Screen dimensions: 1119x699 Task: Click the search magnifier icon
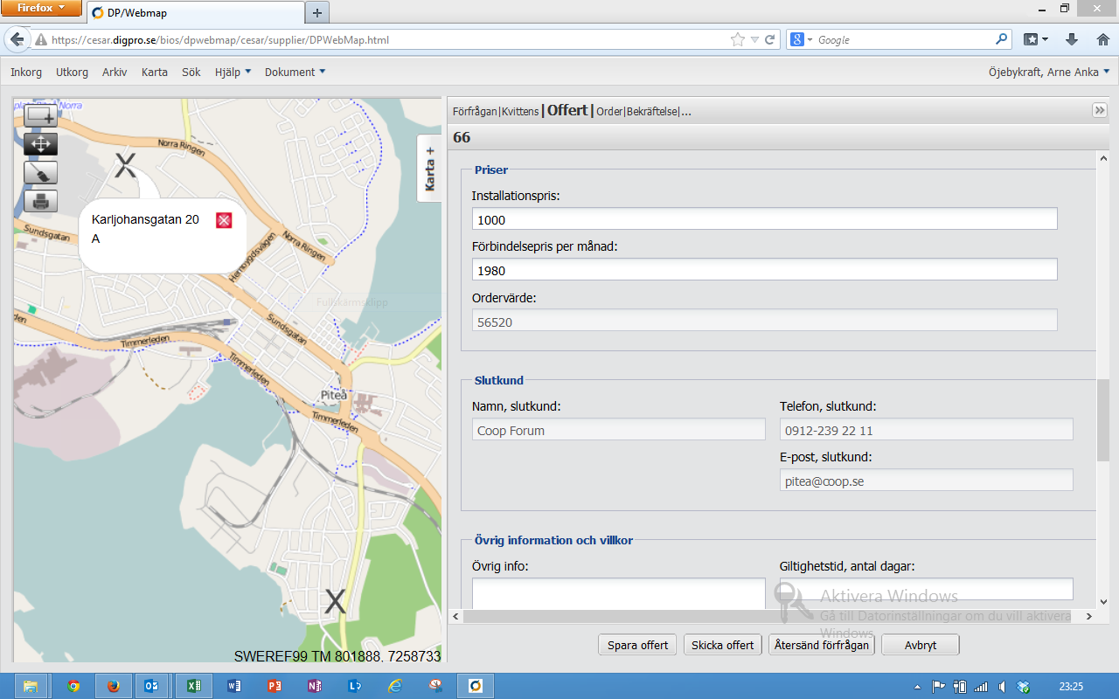(1002, 40)
